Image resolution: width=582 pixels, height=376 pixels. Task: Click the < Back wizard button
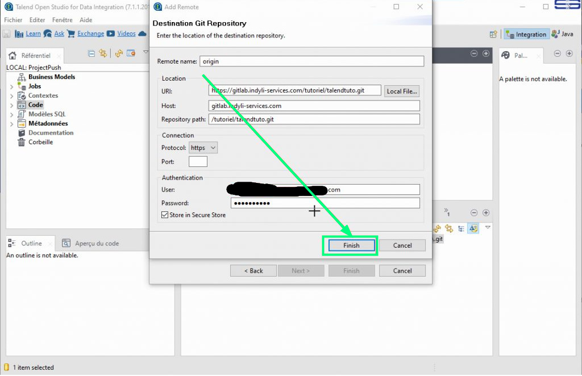(x=253, y=271)
